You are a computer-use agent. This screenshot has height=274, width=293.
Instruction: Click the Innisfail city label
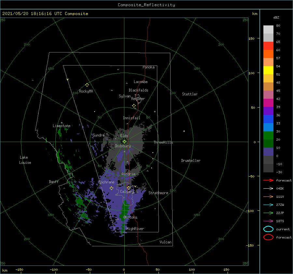pyautogui.click(x=132, y=118)
